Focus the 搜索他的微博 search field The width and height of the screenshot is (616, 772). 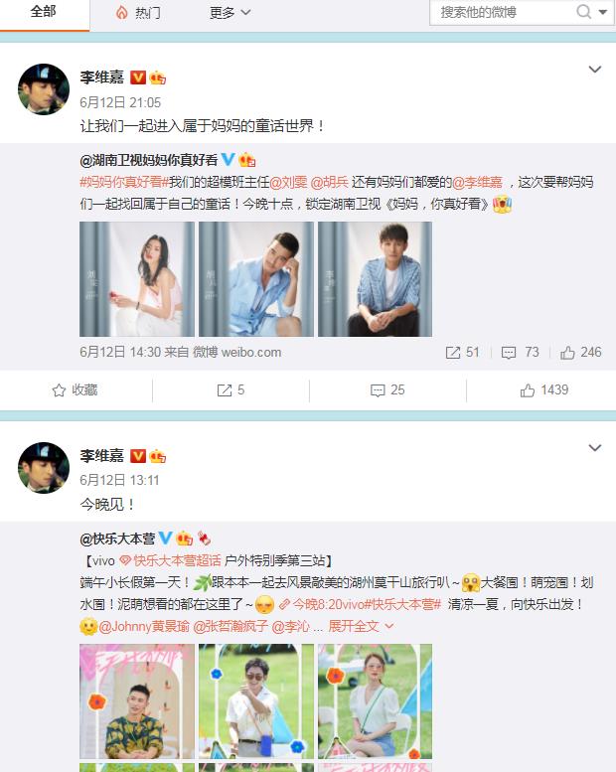click(x=503, y=12)
